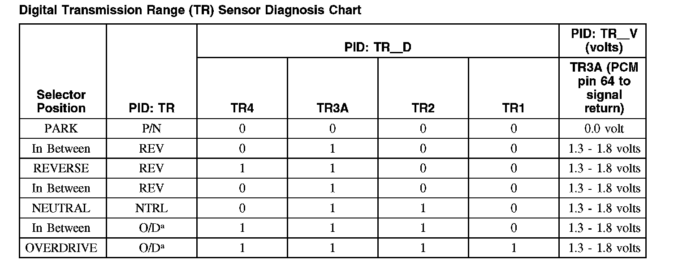The height and width of the screenshot is (265, 674).
Task: Click the NTRL value cell
Action: (x=151, y=209)
